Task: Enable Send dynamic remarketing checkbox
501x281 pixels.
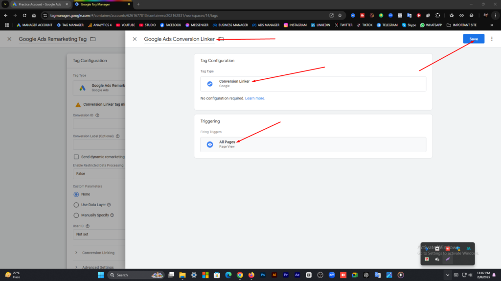Action: (x=76, y=157)
